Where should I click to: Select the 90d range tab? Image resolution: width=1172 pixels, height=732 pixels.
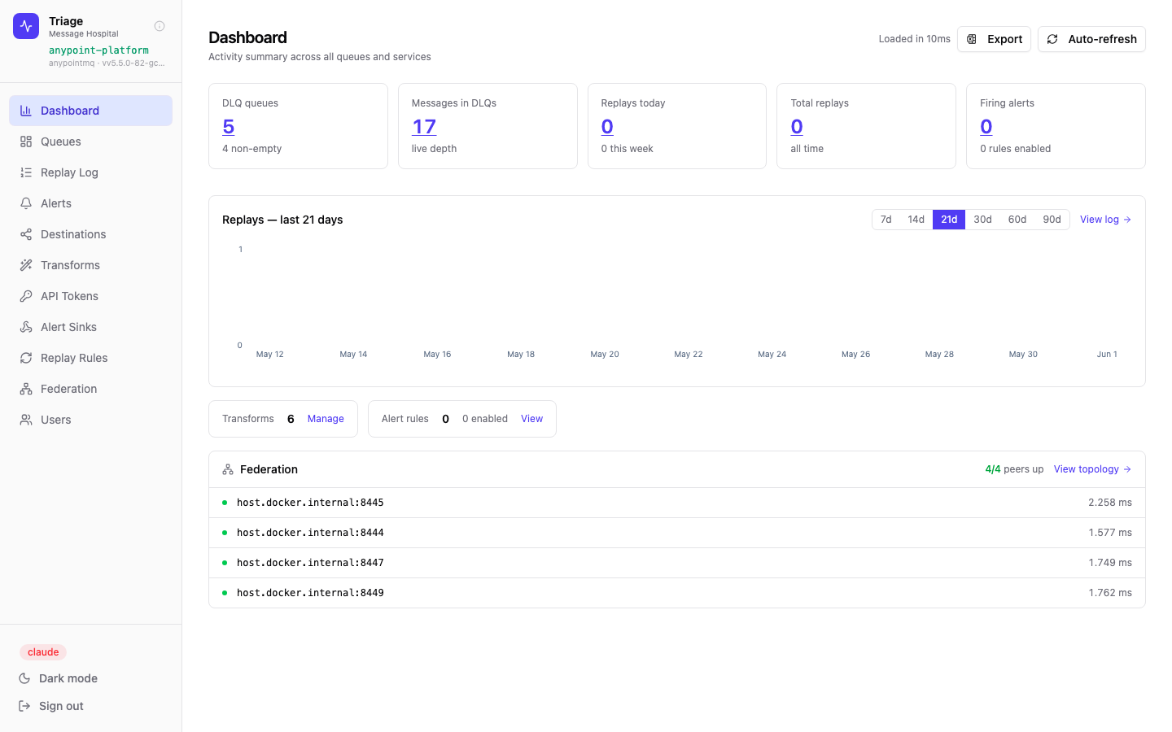(1052, 220)
